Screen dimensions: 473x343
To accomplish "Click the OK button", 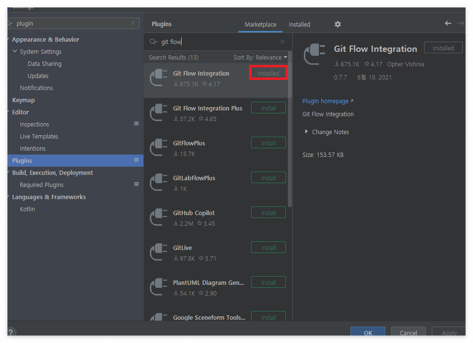I will tap(368, 332).
